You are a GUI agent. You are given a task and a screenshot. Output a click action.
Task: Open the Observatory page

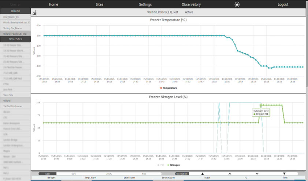(x=191, y=5)
